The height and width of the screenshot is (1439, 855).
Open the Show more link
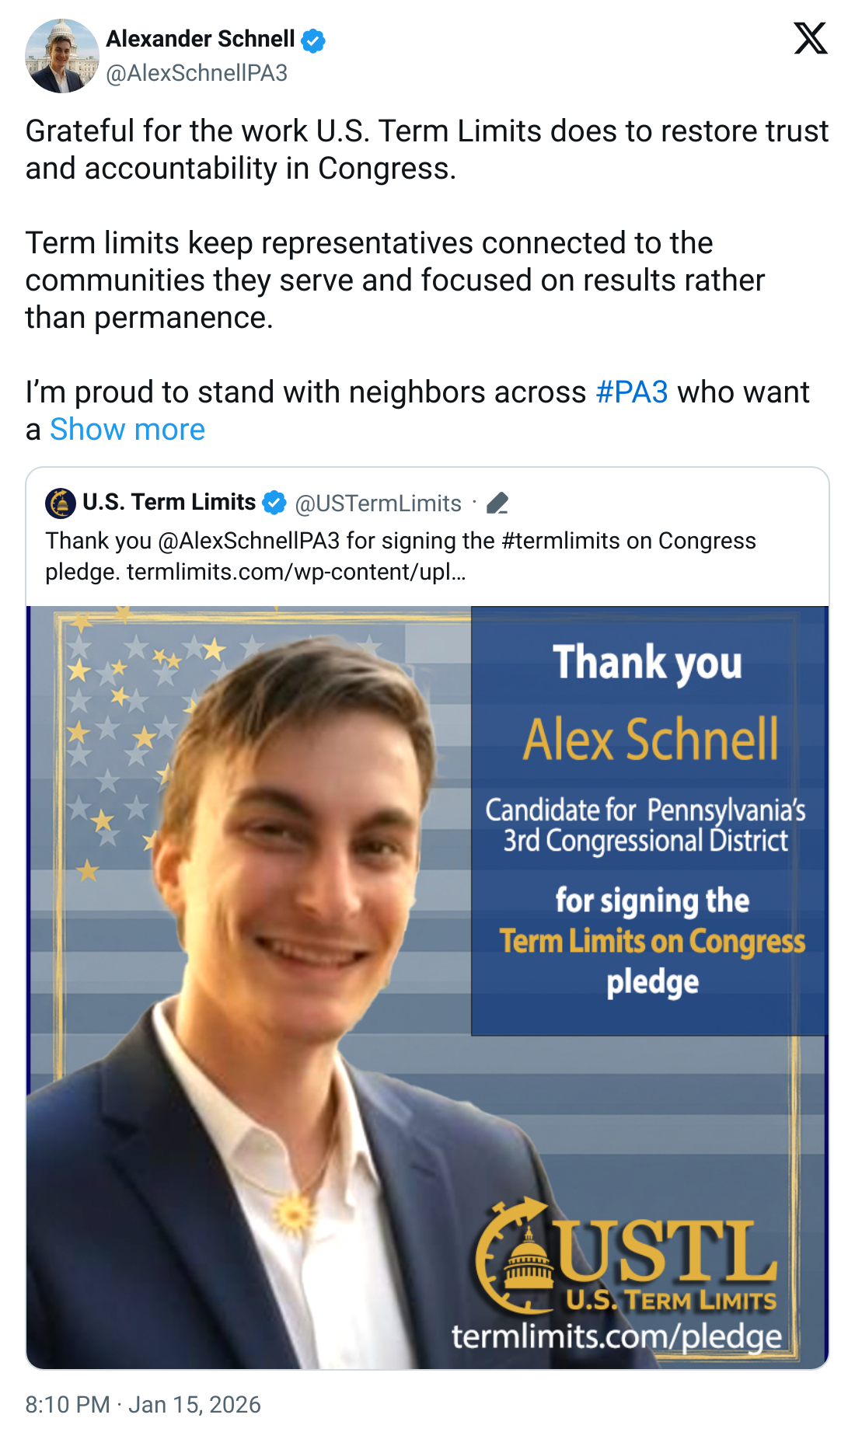tap(129, 430)
